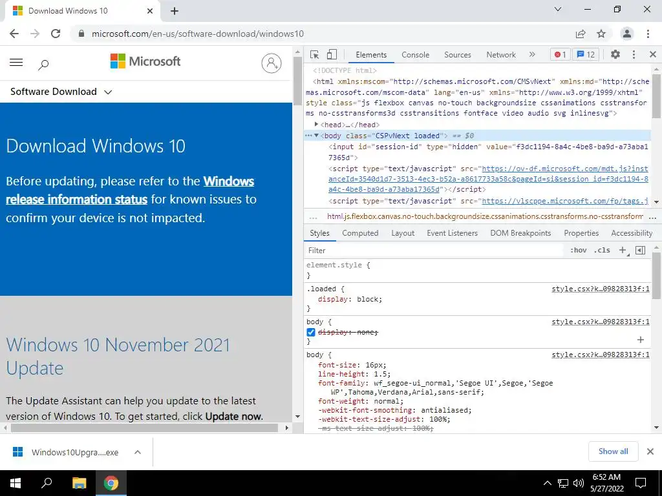Uncheck display: none checkbox

coord(311,333)
